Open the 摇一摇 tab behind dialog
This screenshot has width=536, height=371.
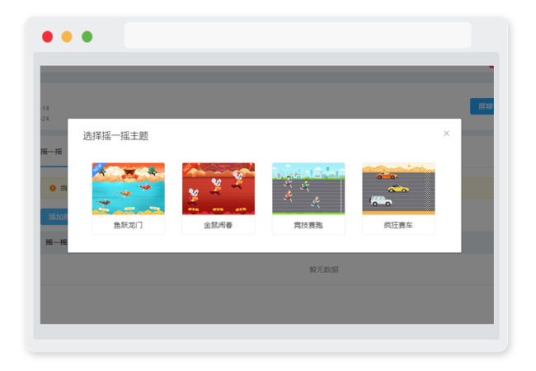51,152
